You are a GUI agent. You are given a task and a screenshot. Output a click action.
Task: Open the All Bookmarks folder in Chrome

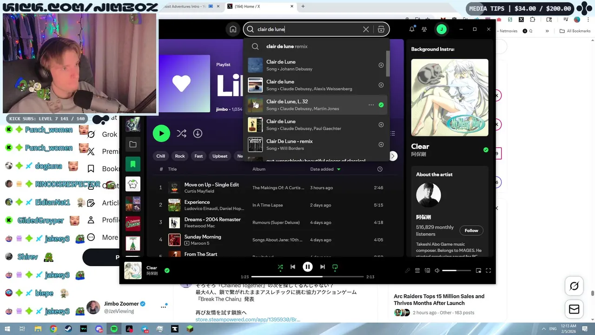click(x=575, y=31)
